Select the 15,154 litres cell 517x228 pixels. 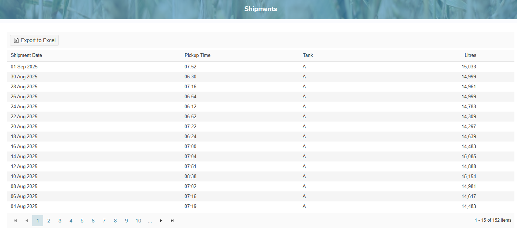(469, 177)
